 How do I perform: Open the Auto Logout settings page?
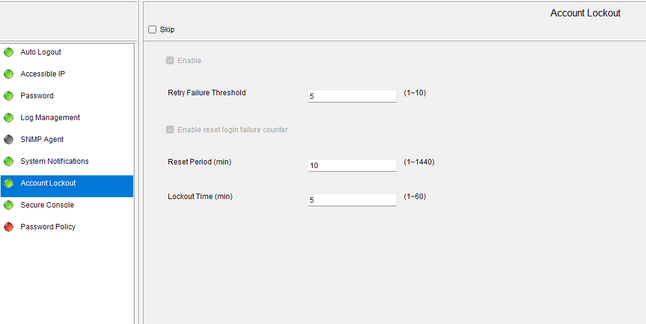coord(41,52)
